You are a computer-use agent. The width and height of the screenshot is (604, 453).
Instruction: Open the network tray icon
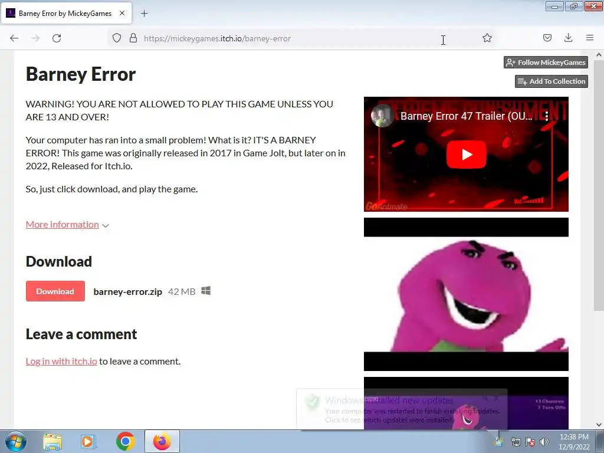tap(516, 442)
